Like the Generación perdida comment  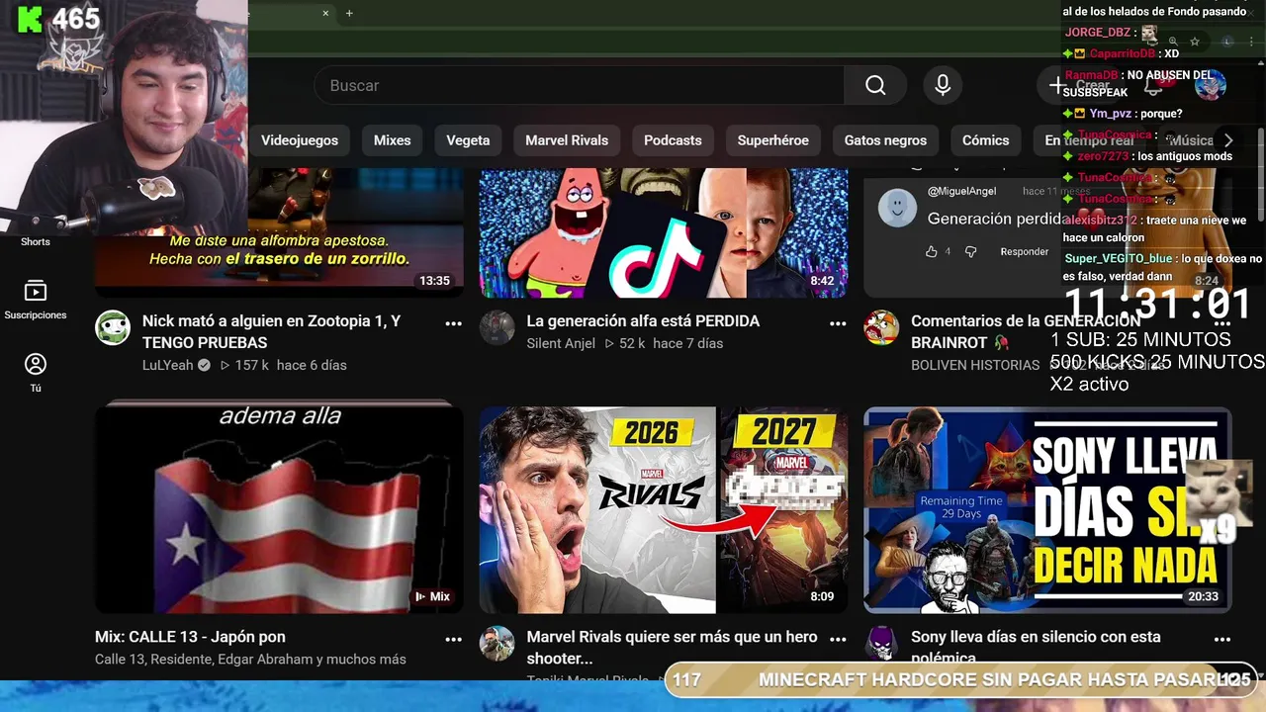[x=931, y=252]
